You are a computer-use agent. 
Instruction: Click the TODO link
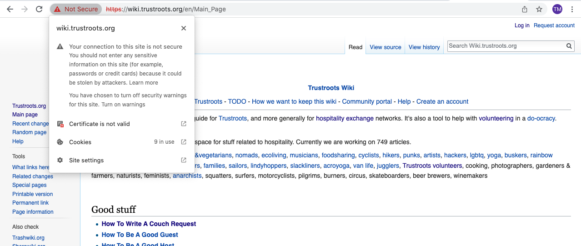237,101
